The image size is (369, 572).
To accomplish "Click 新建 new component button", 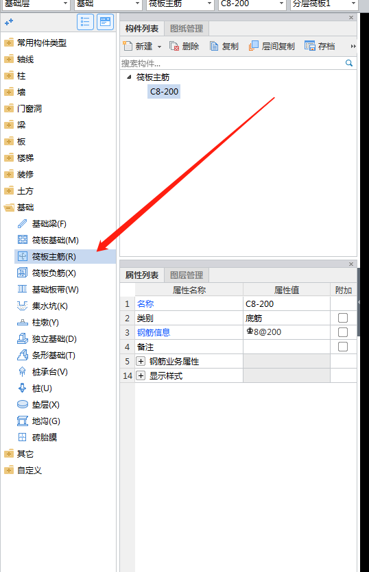I will (x=138, y=46).
